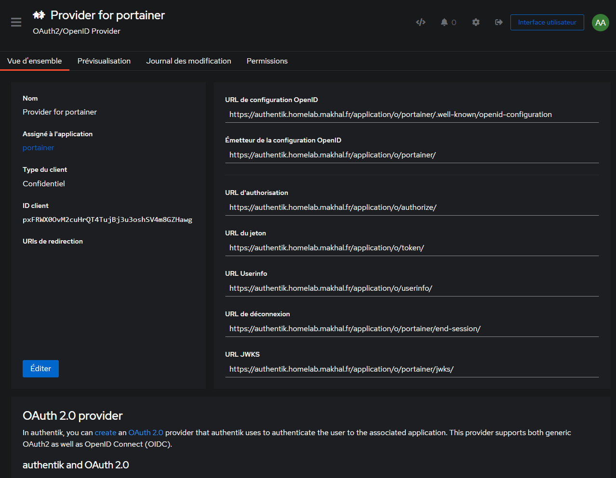The height and width of the screenshot is (478, 616).
Task: Click the Userinfo URL field
Action: coord(412,288)
